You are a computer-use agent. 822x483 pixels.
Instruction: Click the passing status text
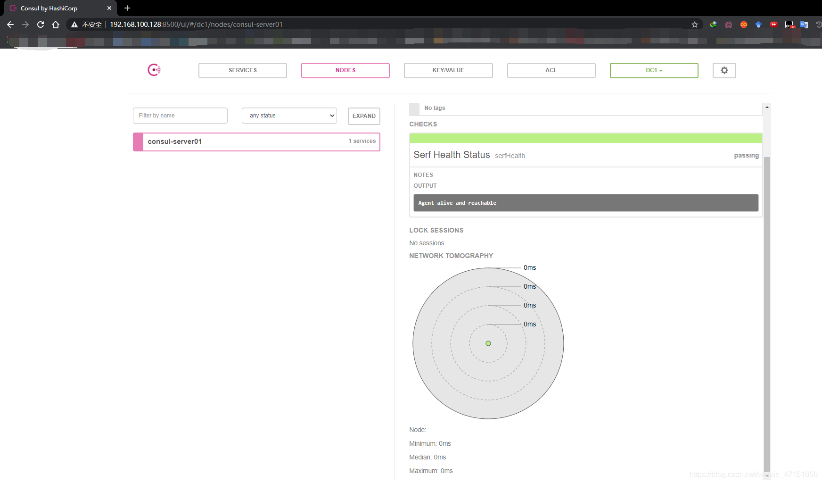point(746,155)
